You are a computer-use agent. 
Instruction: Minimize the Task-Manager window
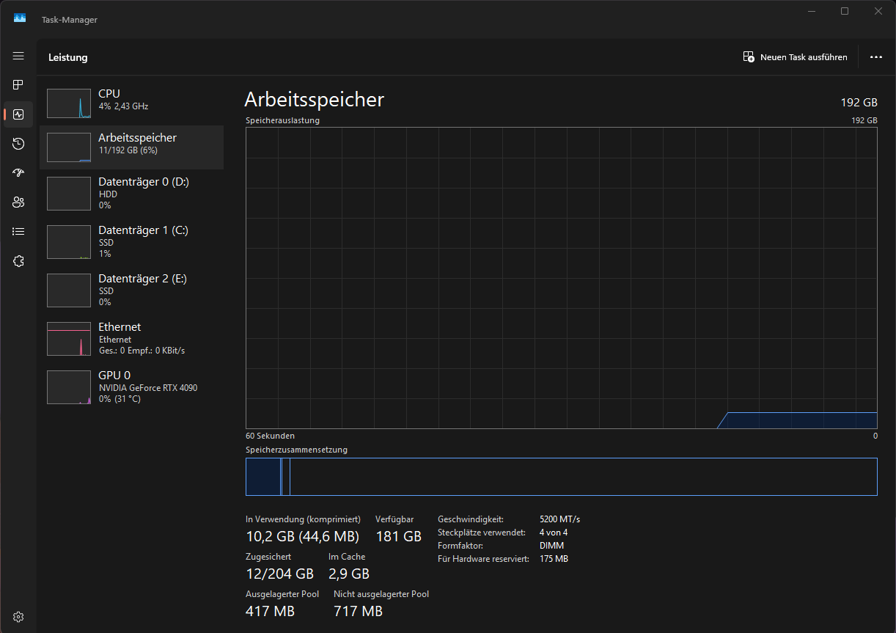coord(812,11)
